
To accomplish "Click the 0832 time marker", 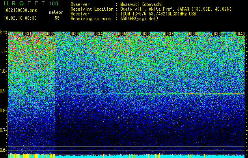I will click(50, 34).
